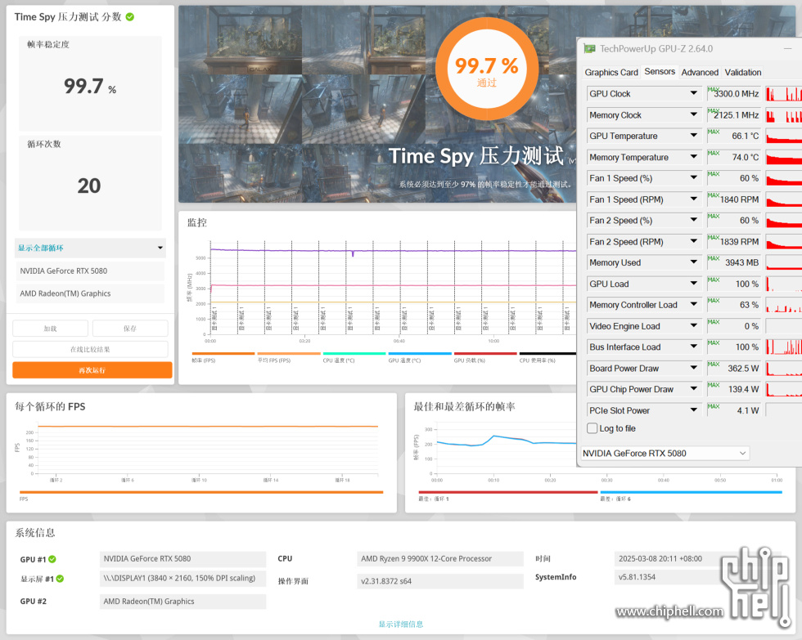Expand the Board Power Draw sensor menu
Screen dimensions: 802x640
[694, 368]
